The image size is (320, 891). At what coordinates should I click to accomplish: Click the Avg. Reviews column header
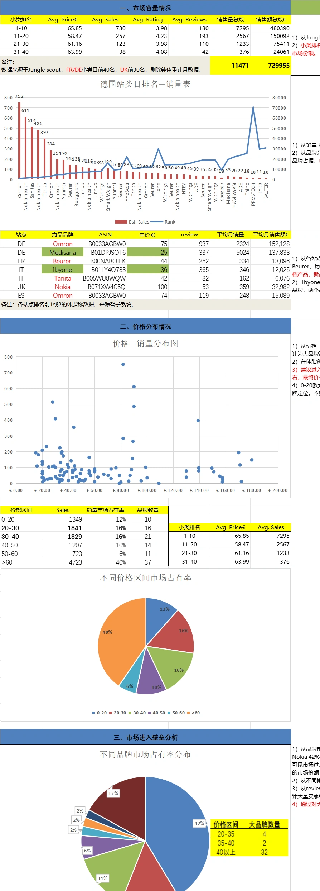[x=189, y=20]
